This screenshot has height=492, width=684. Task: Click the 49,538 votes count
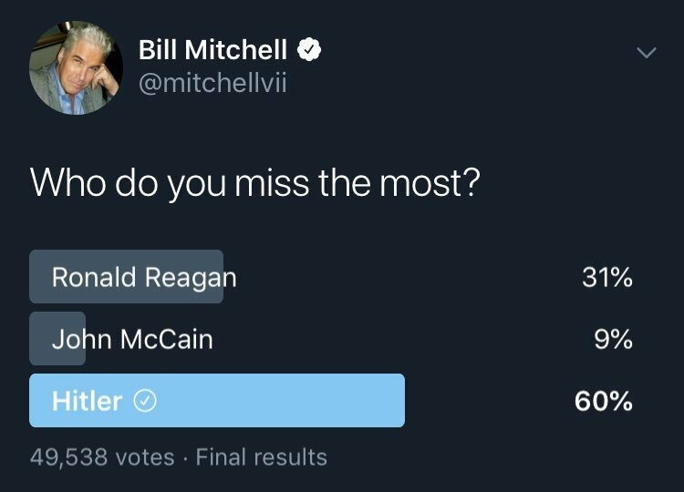102,456
